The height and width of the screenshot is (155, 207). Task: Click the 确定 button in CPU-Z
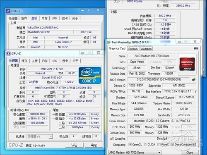[x=94, y=145]
